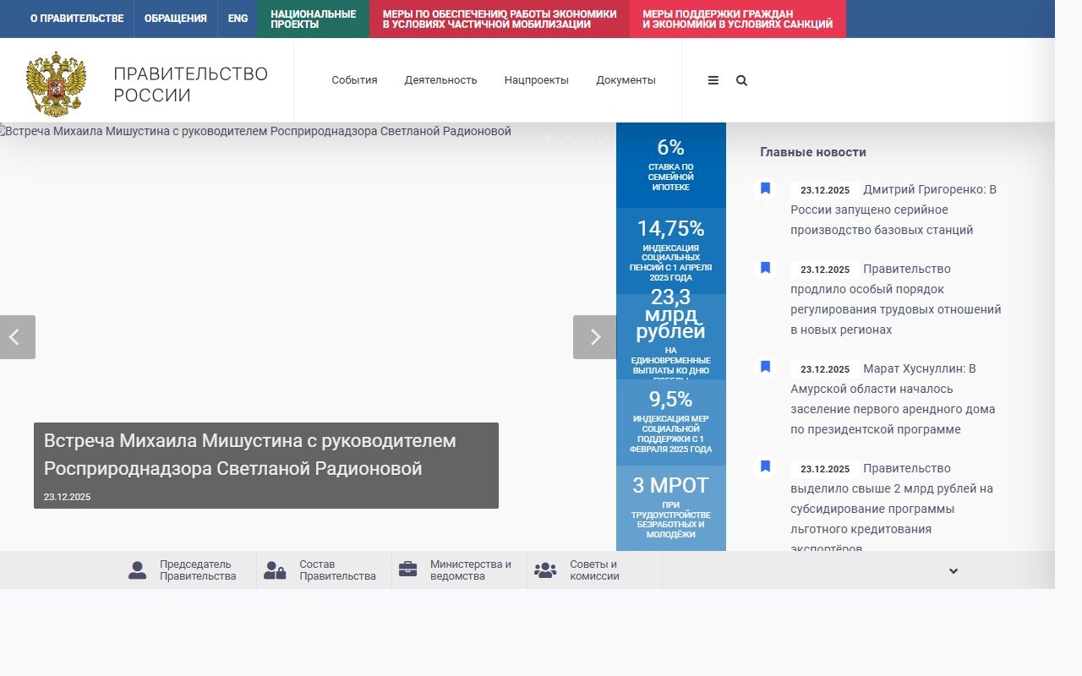
Task: Click the Правительство России site title
Action: pos(191,84)
